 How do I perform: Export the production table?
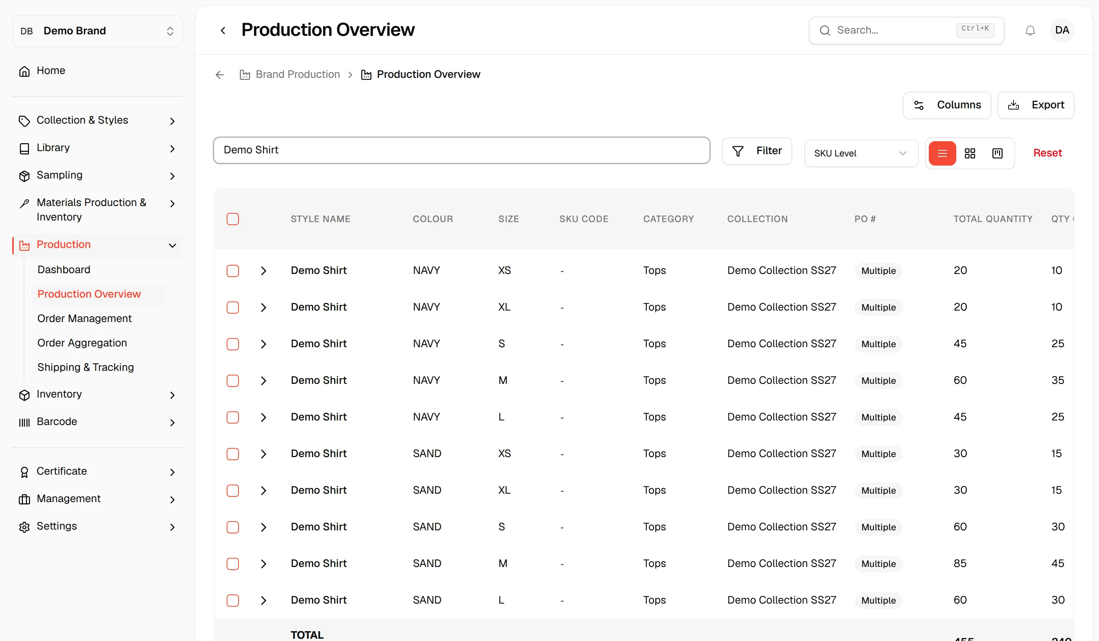coord(1035,105)
